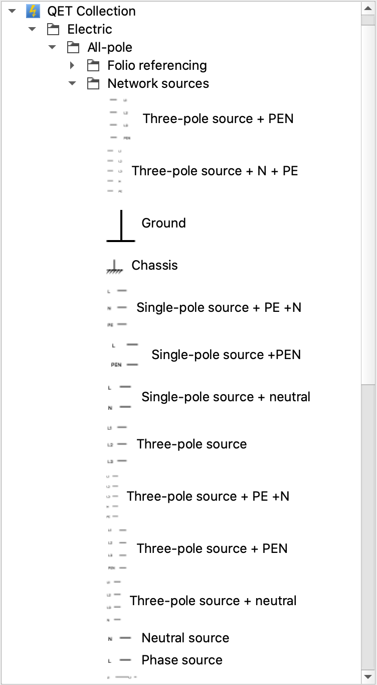This screenshot has width=377, height=685.
Task: Click the Single-pole source +PEN symbol icon
Action: [x=125, y=355]
